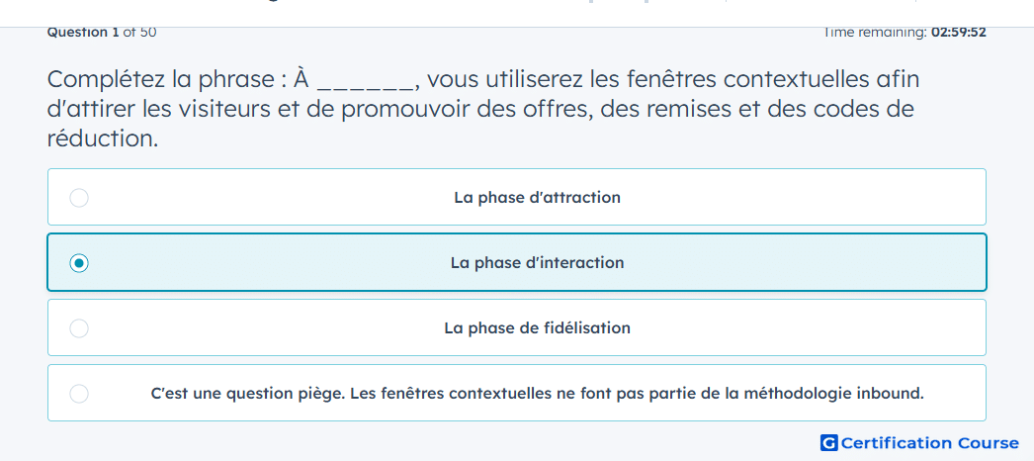
Task: Mark the radio button for the question piège answer
Action: 79,394
